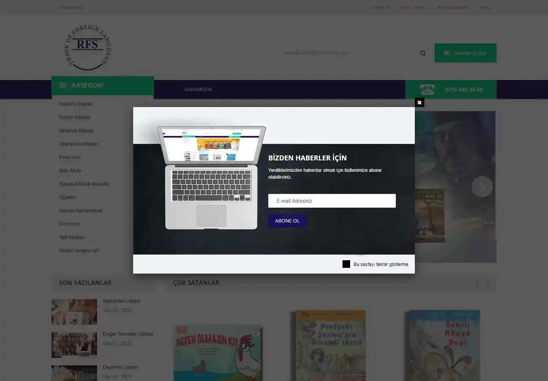Advance the banner slider with right arrow
548x381 pixels.
[x=482, y=187]
